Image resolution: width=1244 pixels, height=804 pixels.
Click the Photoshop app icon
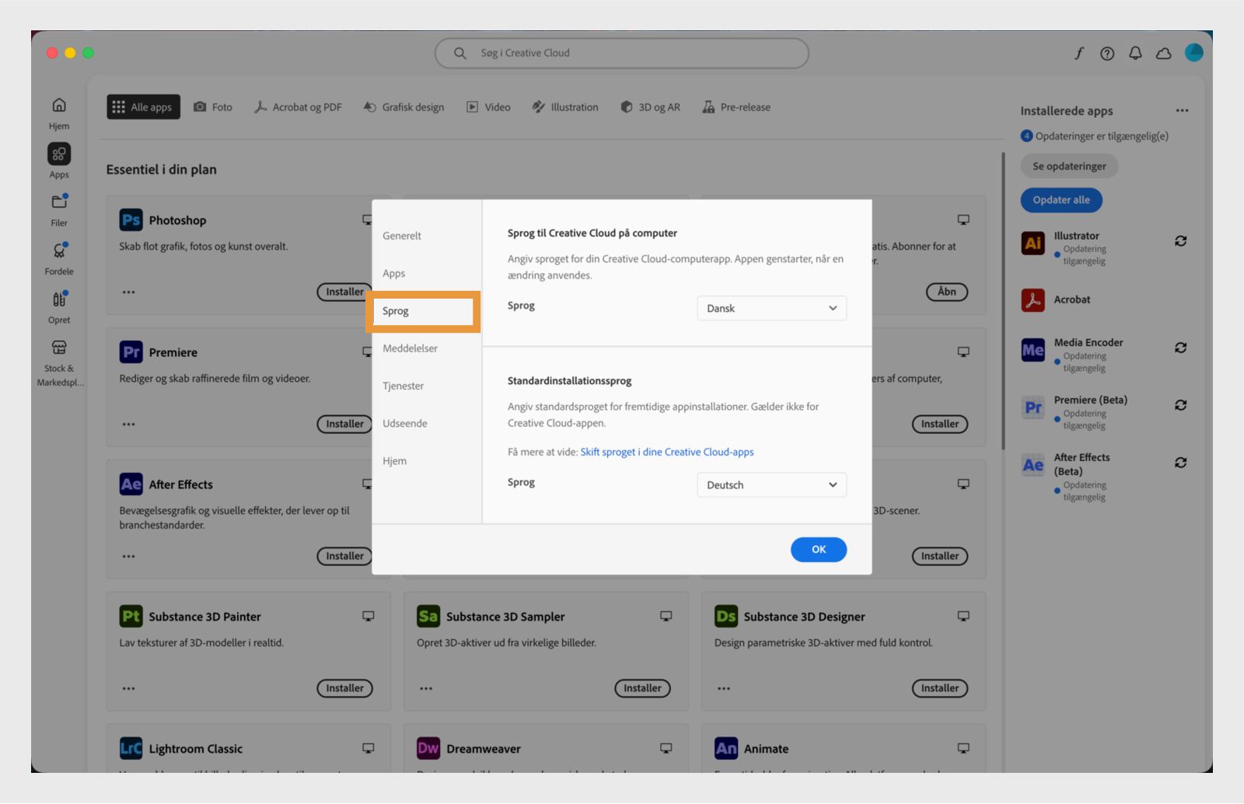(131, 220)
